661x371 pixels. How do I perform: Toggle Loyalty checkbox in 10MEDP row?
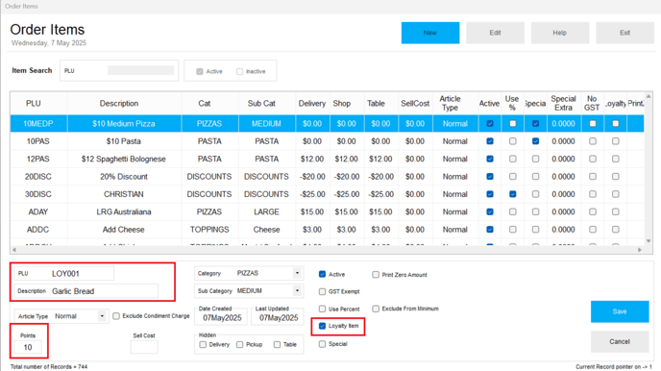point(616,124)
